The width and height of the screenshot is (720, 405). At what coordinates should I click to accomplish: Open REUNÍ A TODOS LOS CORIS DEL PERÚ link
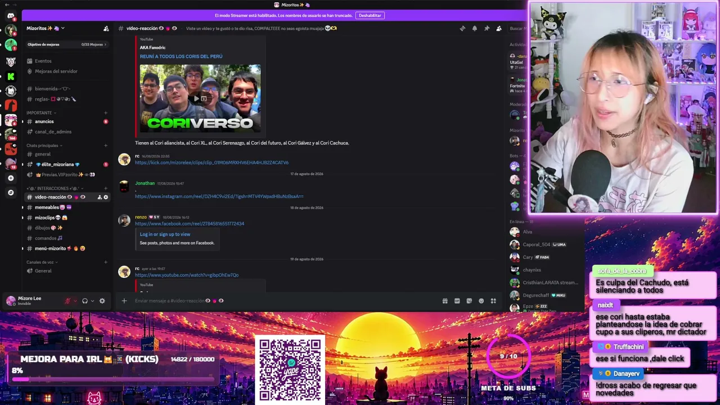pyautogui.click(x=181, y=56)
